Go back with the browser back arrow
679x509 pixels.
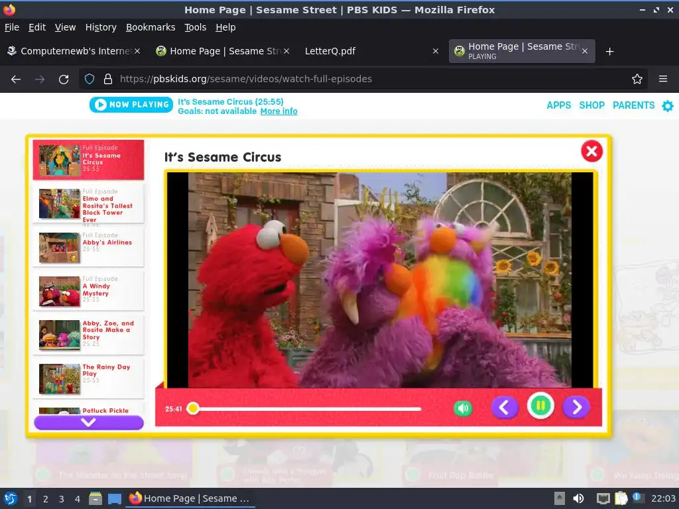16,80
